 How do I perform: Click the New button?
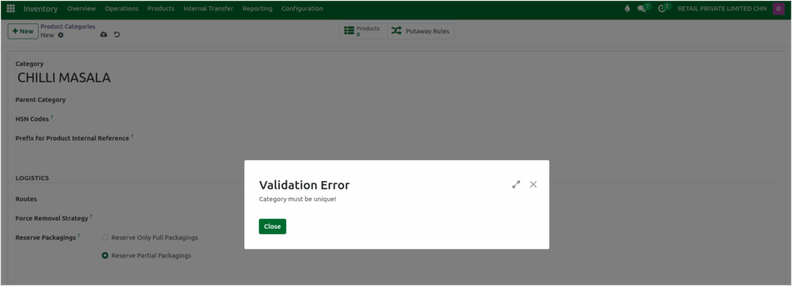(x=22, y=31)
